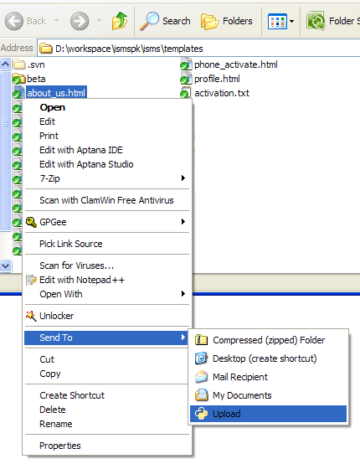Image resolution: width=360 pixels, height=464 pixels.
Task: Click Properties in the context menu
Action: (107, 446)
